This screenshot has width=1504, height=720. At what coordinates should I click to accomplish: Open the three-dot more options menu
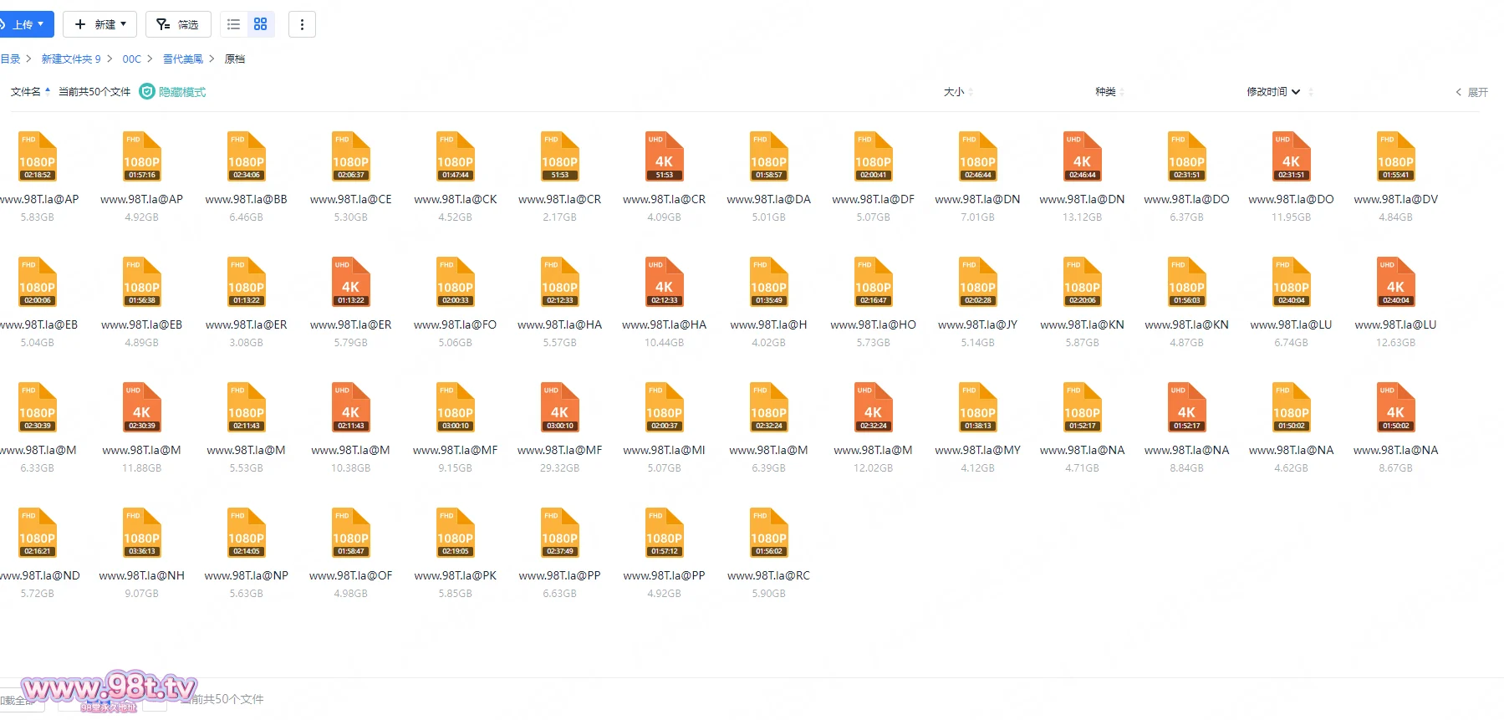(x=302, y=24)
